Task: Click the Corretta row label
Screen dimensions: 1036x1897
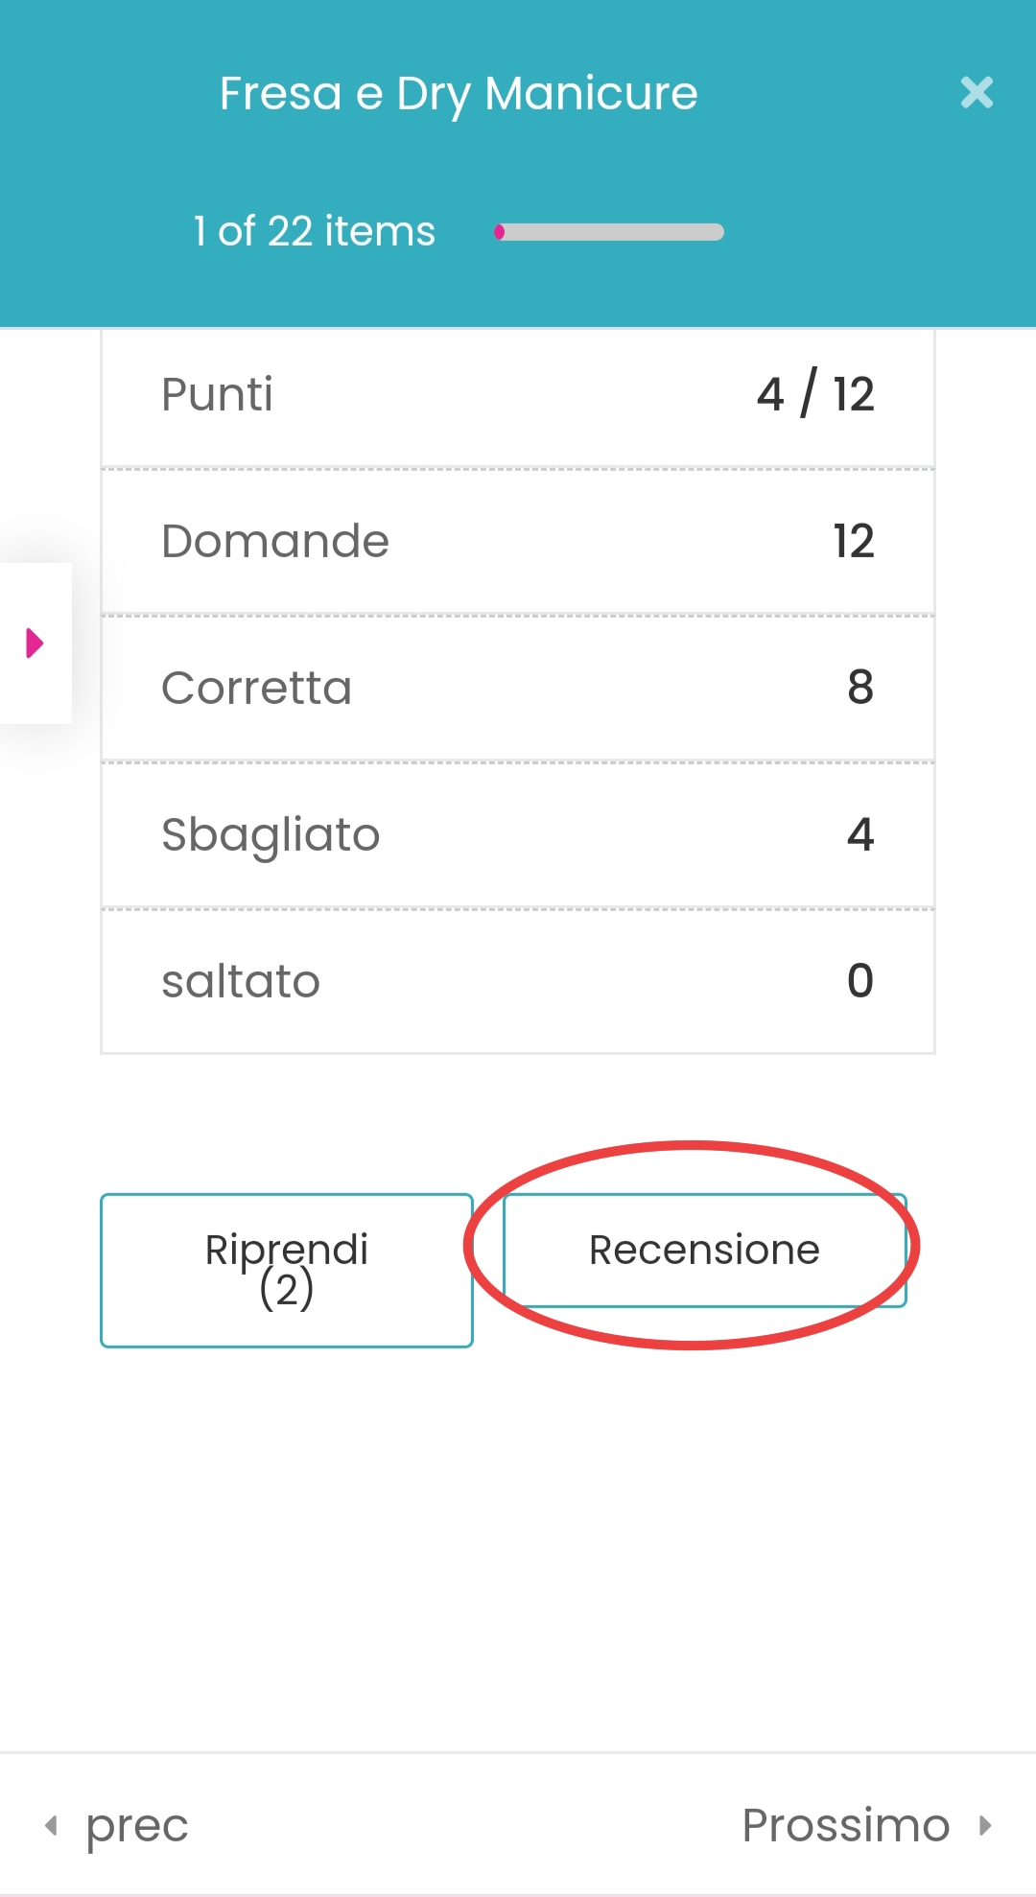Action: pos(256,688)
